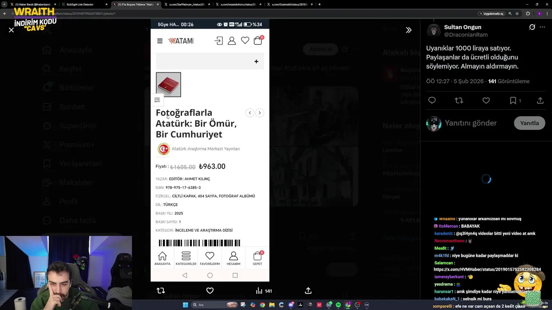Go to next product with right chevron
The image size is (552, 310).
[x=260, y=113]
